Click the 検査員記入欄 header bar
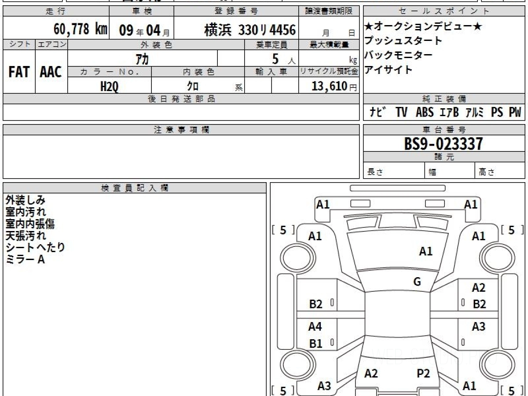Image resolution: width=528 pixels, height=396 pixels. coord(135,188)
